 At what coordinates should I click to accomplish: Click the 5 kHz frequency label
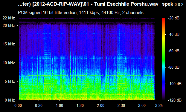[x=10, y=81]
